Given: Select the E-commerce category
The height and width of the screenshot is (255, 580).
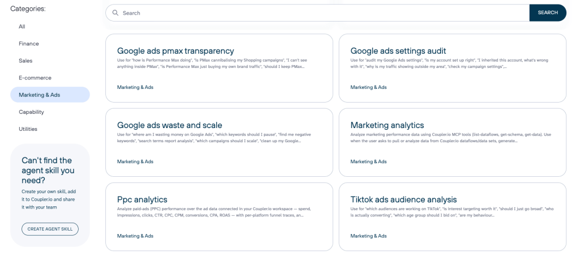Looking at the screenshot, I should 35,78.
